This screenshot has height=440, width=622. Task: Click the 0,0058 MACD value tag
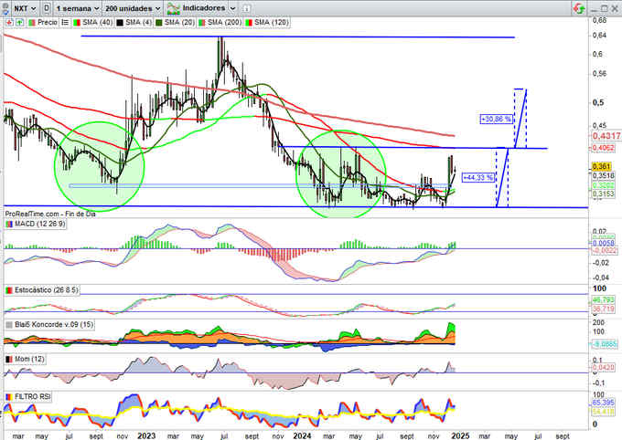(x=604, y=243)
